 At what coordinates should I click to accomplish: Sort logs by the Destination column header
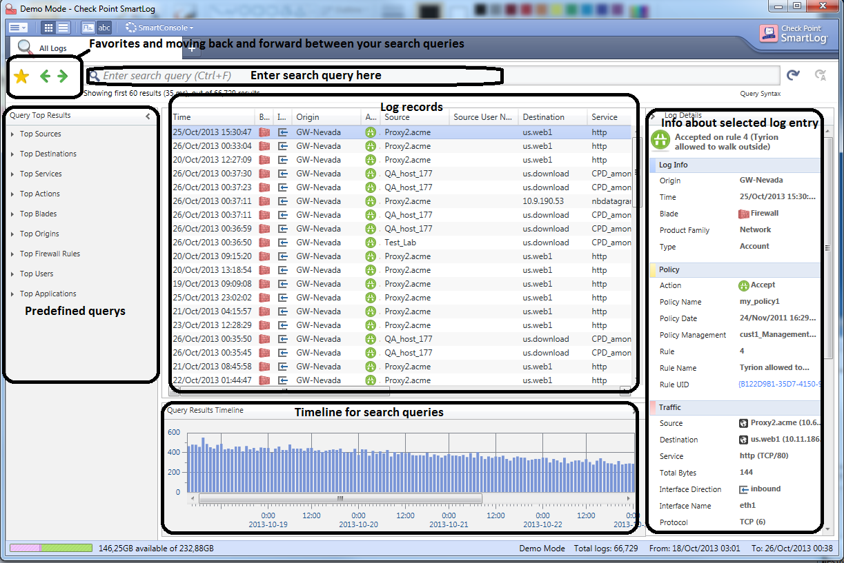click(553, 117)
